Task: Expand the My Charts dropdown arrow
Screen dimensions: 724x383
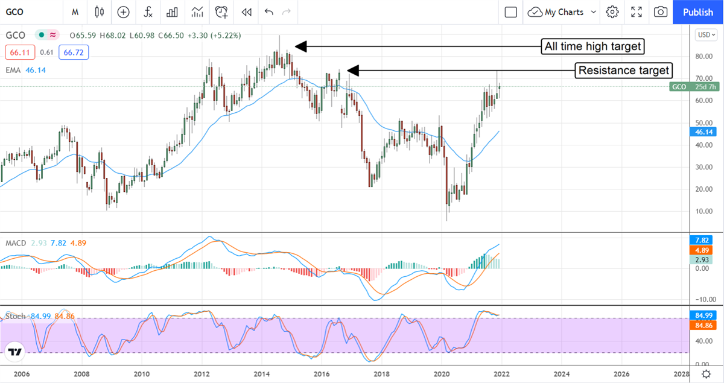Action: coord(594,12)
